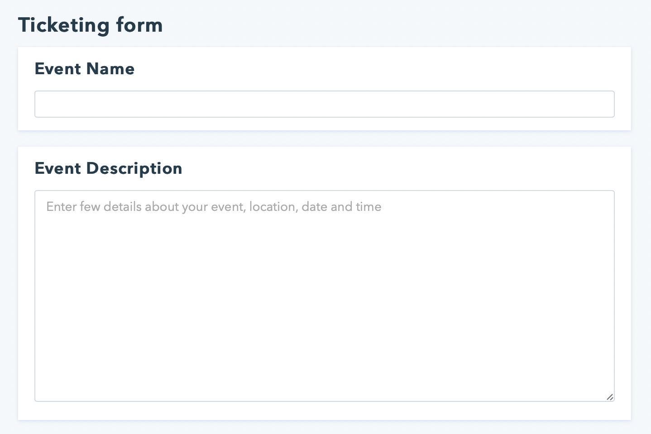The width and height of the screenshot is (651, 434).
Task: Click the "Event Name" field label
Action: (85, 69)
